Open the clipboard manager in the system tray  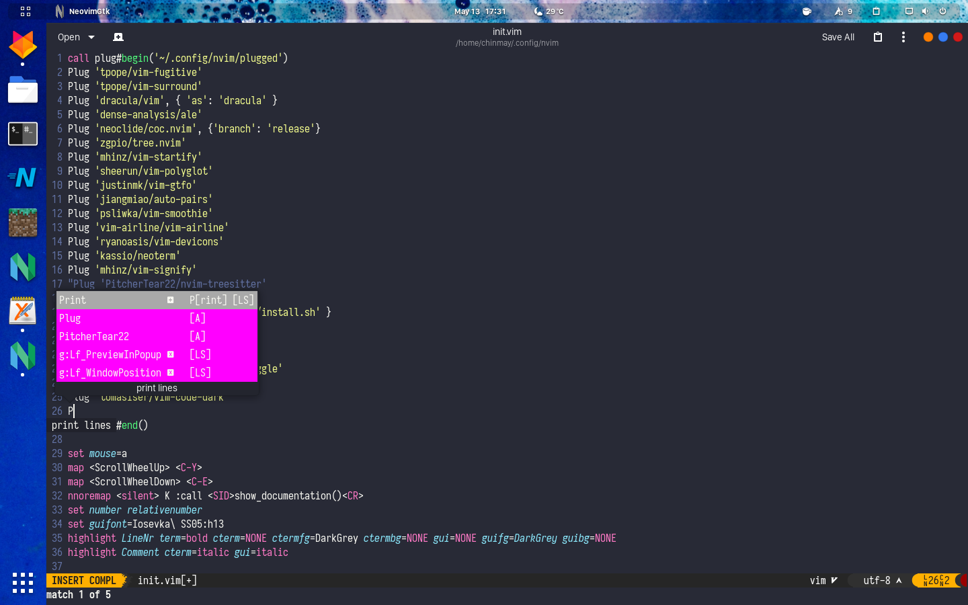pyautogui.click(x=876, y=11)
